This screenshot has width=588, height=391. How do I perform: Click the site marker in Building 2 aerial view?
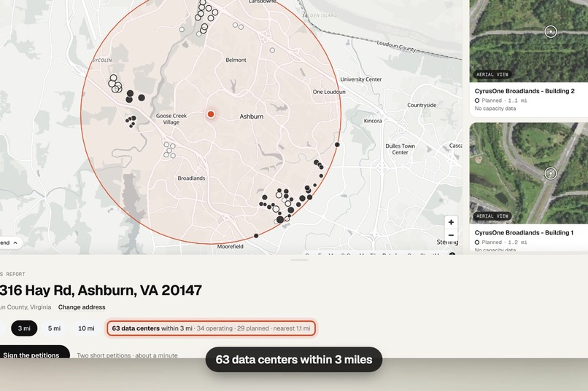(x=551, y=32)
